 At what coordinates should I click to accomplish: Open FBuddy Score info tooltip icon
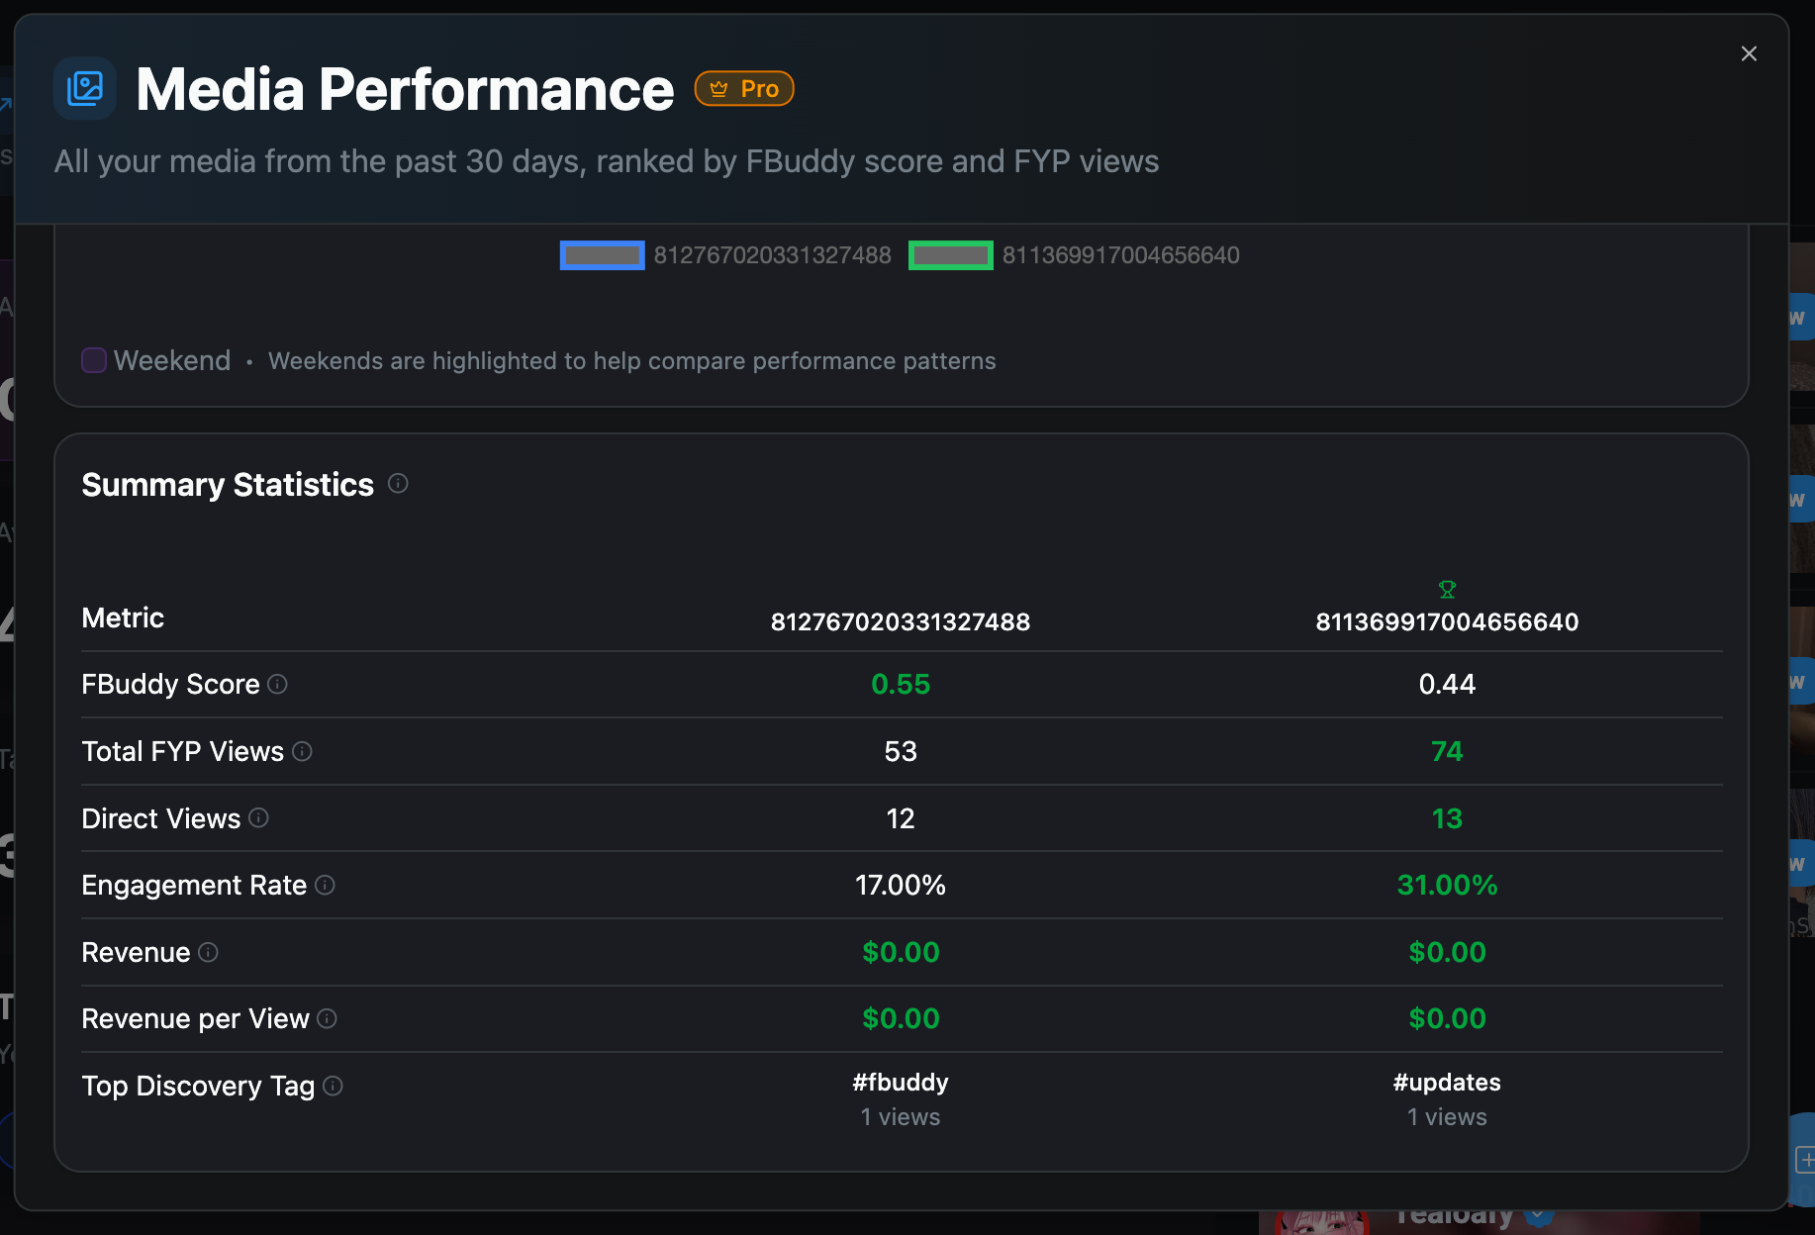pyautogui.click(x=278, y=684)
